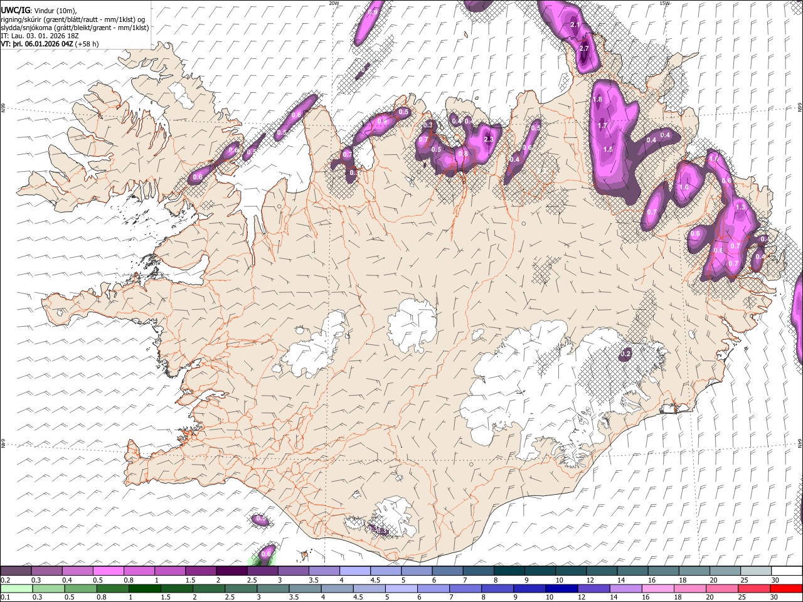Click the 0.8 snowfall value label
The image size is (803, 602).
463,154
